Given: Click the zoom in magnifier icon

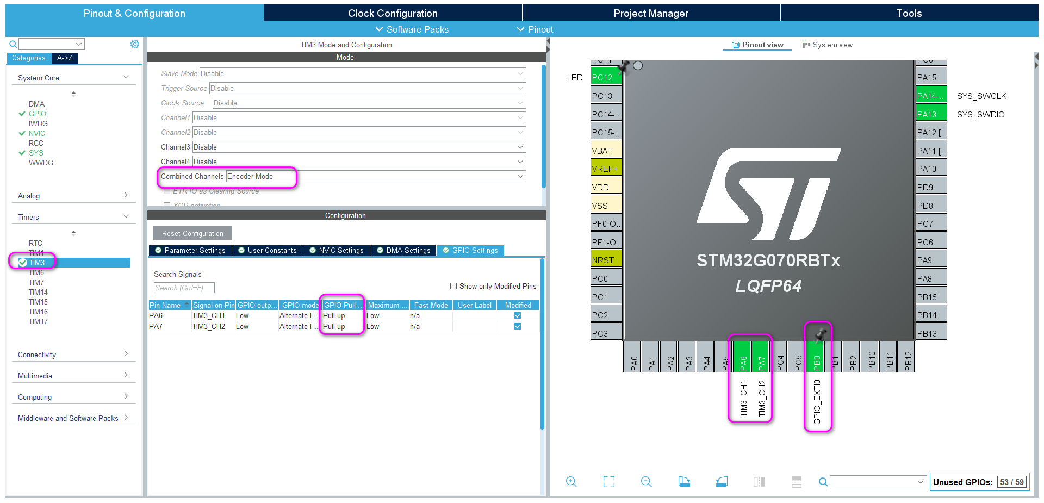Looking at the screenshot, I should click(x=571, y=482).
